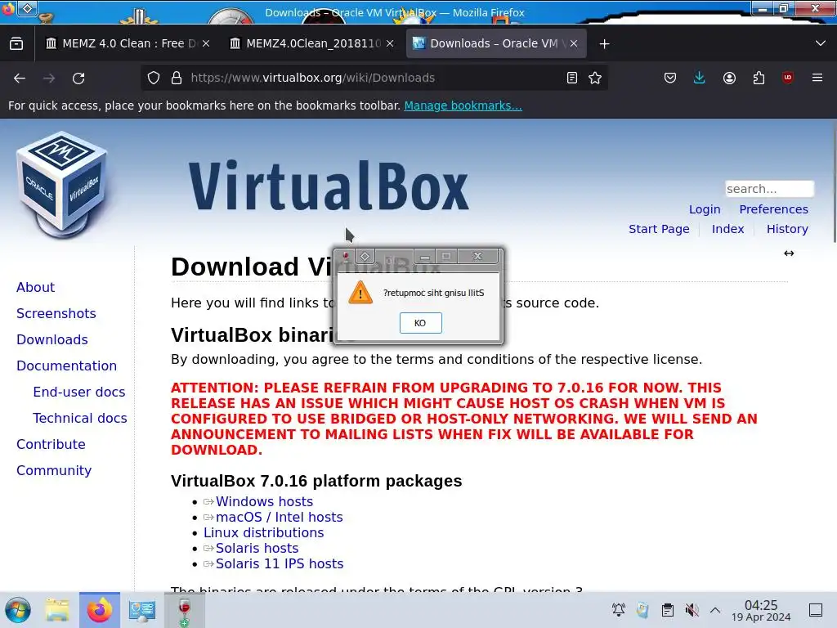Open system settings taskbar icon
Screen dimensions: 837x628
point(141,610)
